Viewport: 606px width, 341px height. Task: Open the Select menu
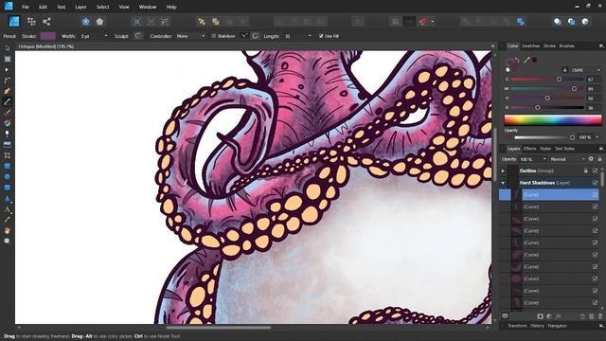(x=102, y=7)
